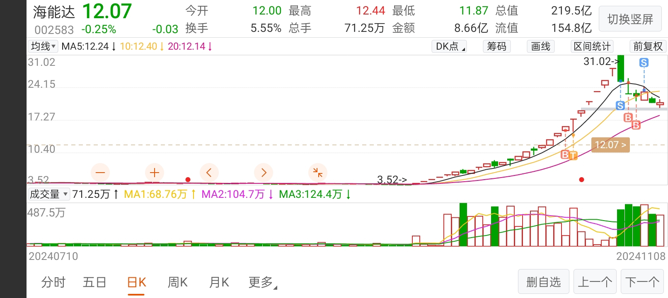Switch to the 月K tab
This screenshot has height=298, width=668.
click(219, 282)
